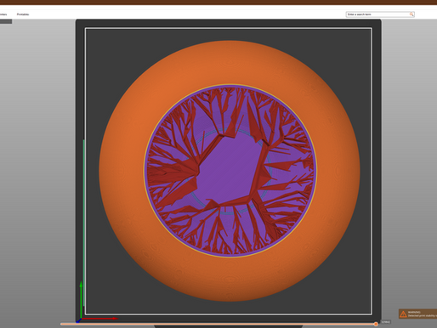Click the magnifier search icon
Screen dimensions: 437x328
click(411, 14)
